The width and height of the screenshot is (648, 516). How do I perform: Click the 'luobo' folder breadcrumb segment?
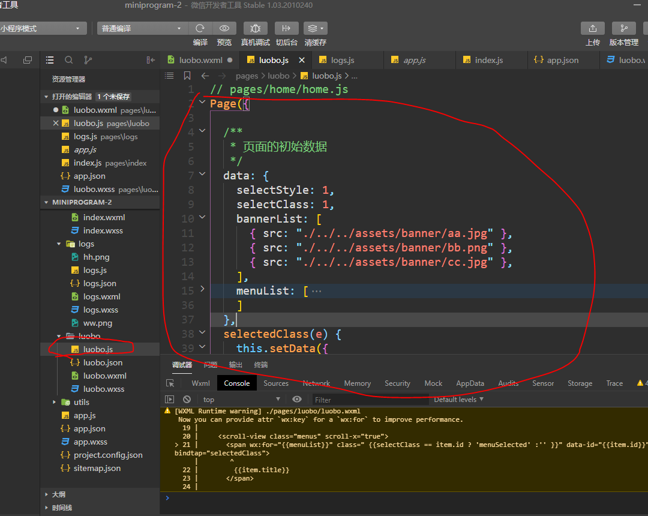click(278, 76)
